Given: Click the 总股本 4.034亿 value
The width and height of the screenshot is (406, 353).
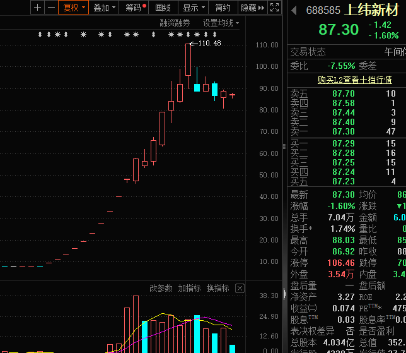Looking at the screenshot, I should tap(339, 342).
